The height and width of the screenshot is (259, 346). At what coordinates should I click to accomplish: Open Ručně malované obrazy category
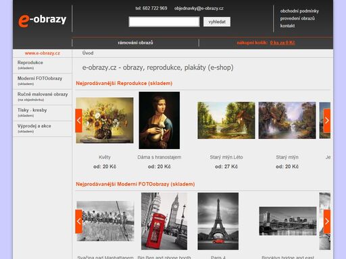43,96
